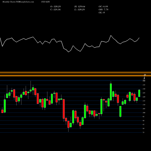Click the 'OC: 6.88' reading
Viewport: 151px width, 151px height.
click(x=103, y=7)
